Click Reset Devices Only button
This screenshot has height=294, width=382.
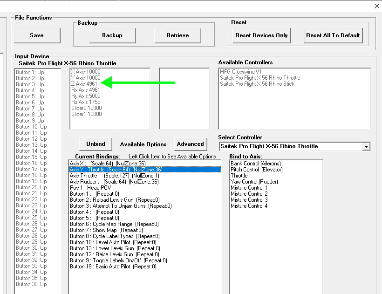261,35
